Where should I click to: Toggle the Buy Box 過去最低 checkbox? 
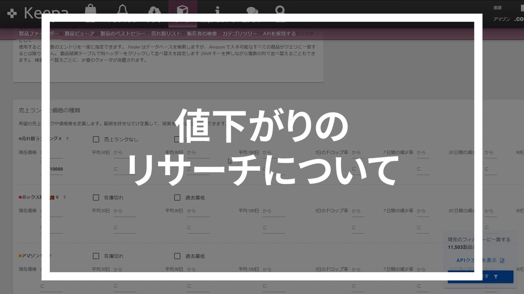[177, 198]
